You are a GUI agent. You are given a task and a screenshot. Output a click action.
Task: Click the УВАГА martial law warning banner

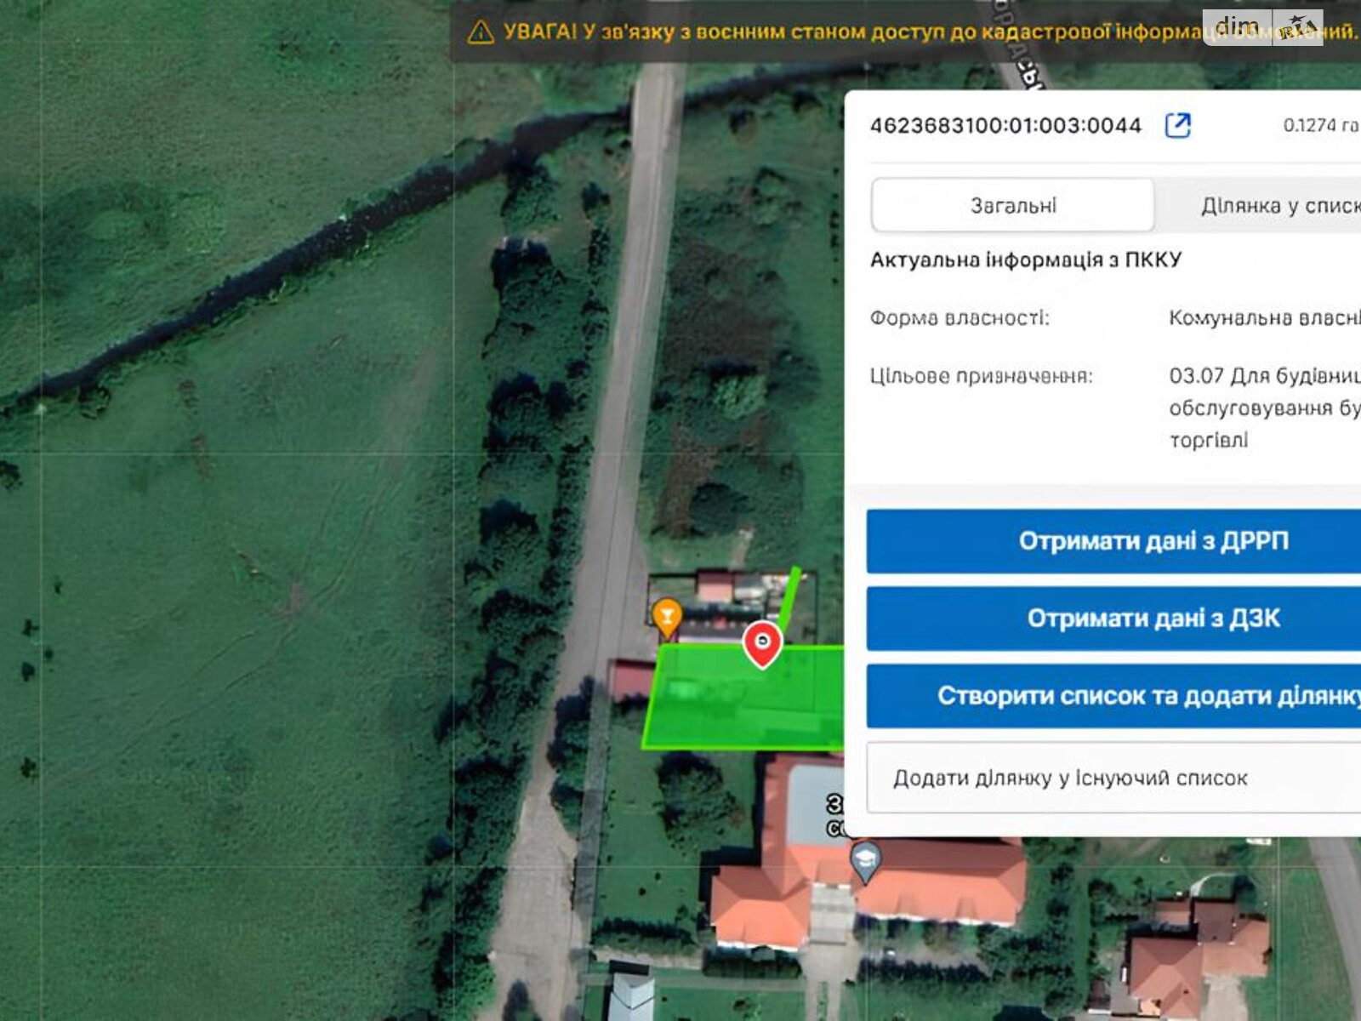[x=906, y=32]
